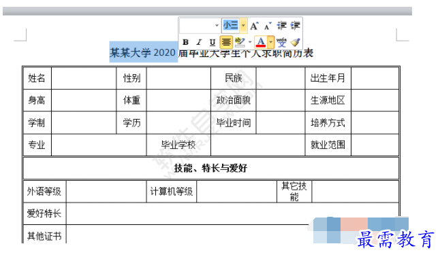Click the highlighted title text 某某大学 2020

click(x=143, y=52)
